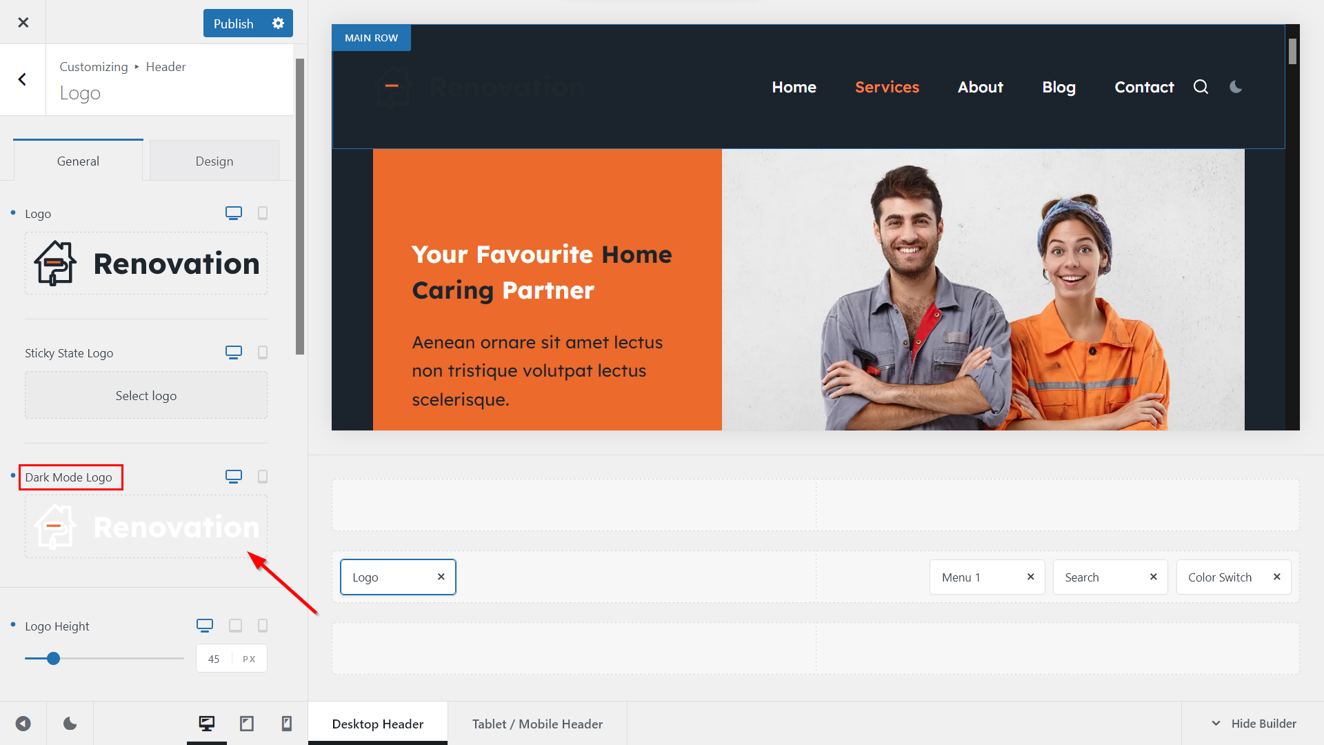Select the Design tab in Logo settings

[x=214, y=160]
